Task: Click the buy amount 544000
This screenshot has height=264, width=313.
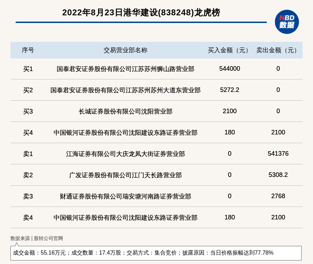Action: 230,69
